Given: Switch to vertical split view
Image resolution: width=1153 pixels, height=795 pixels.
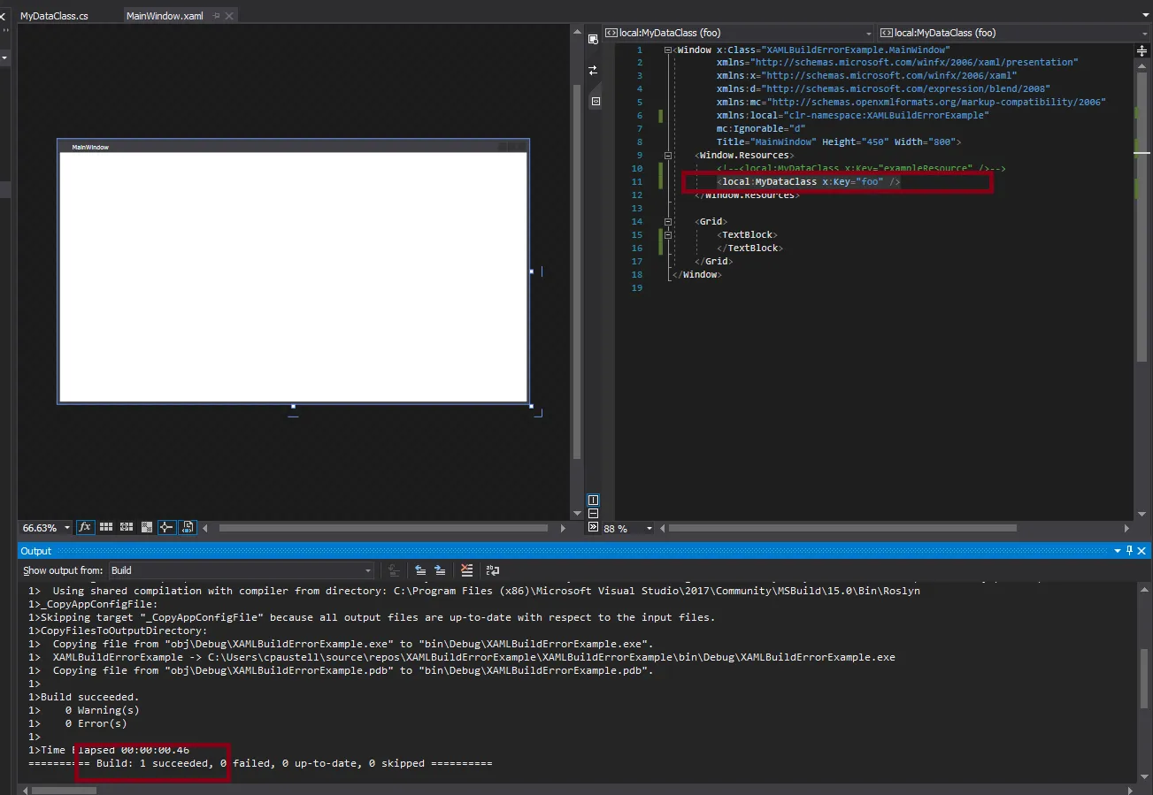Looking at the screenshot, I should pos(593,501).
